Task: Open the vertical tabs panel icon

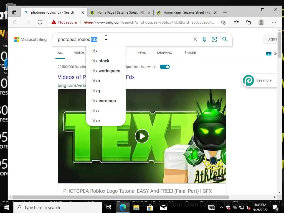Action: click(14, 12)
